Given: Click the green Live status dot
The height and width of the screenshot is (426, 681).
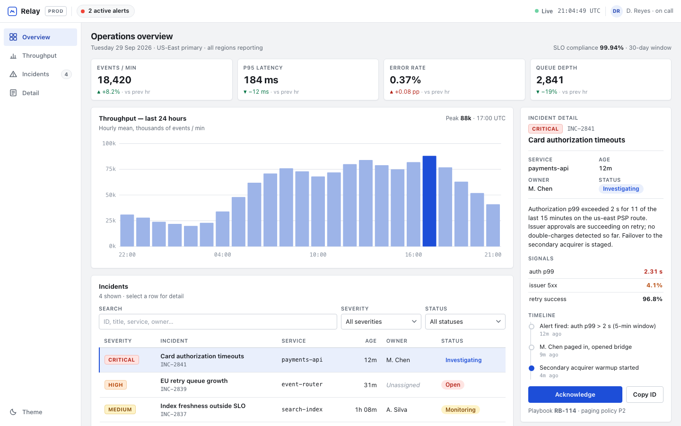Looking at the screenshot, I should pyautogui.click(x=537, y=11).
